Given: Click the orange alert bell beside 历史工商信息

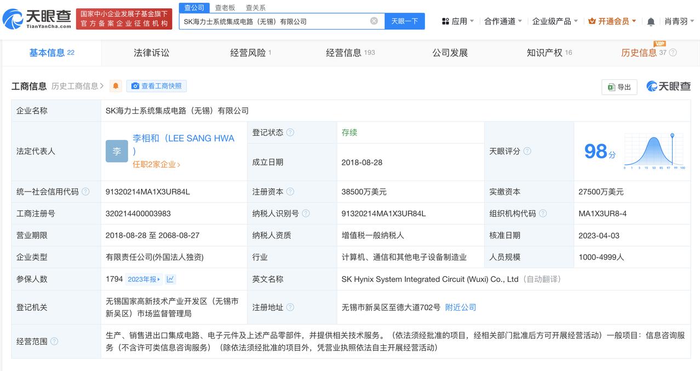Looking at the screenshot, I should (x=116, y=86).
